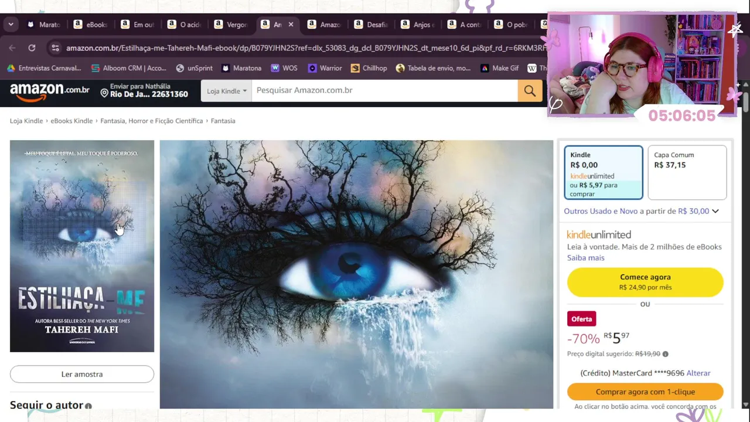Open the unSprint bookmark
The width and height of the screenshot is (750, 422).
coord(194,68)
